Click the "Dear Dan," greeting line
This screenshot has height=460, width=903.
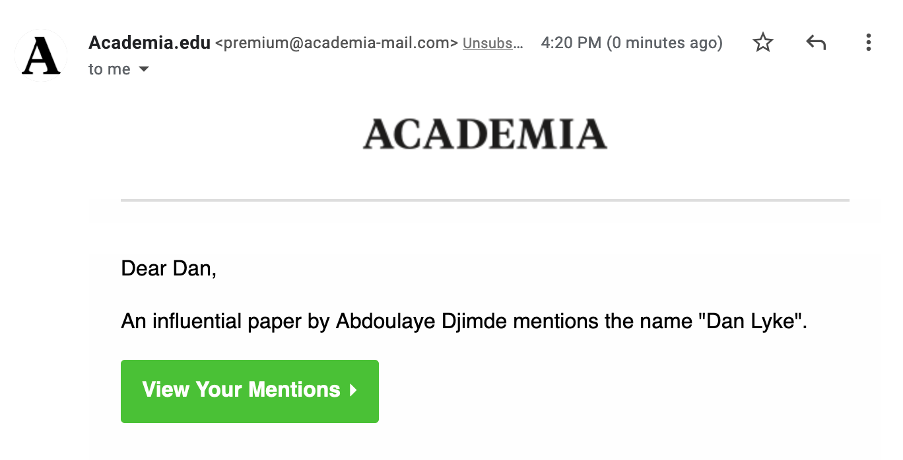[x=168, y=268]
